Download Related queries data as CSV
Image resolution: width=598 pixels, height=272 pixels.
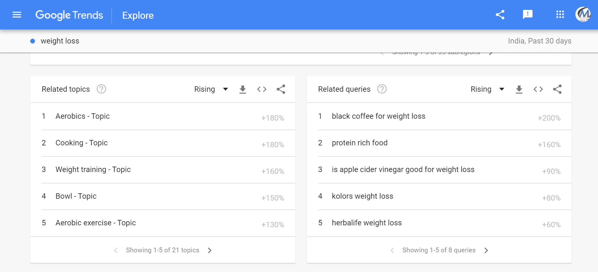pos(519,90)
